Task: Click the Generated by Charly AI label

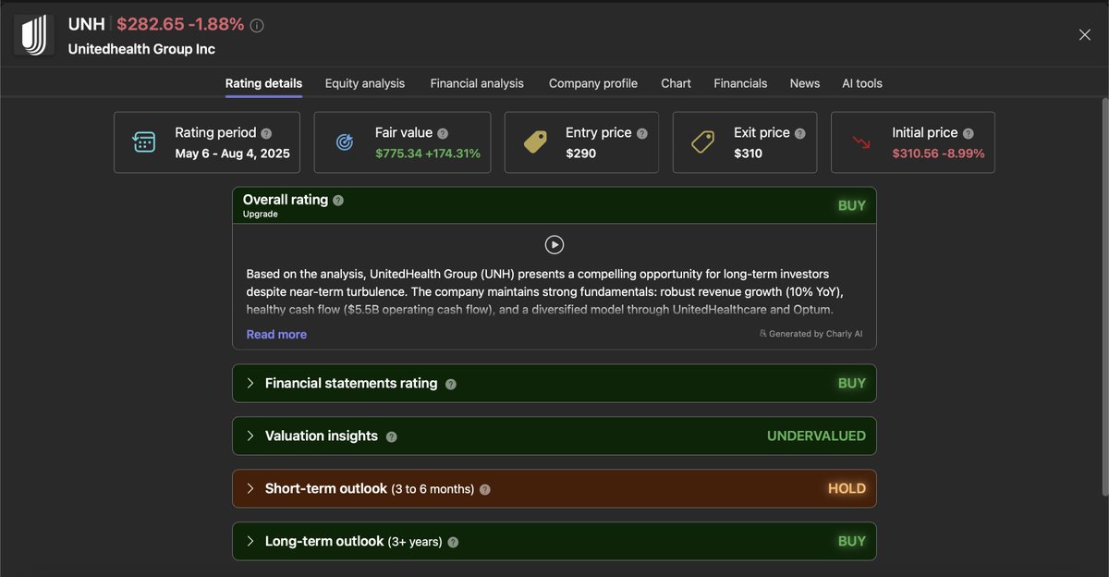Action: click(816, 334)
